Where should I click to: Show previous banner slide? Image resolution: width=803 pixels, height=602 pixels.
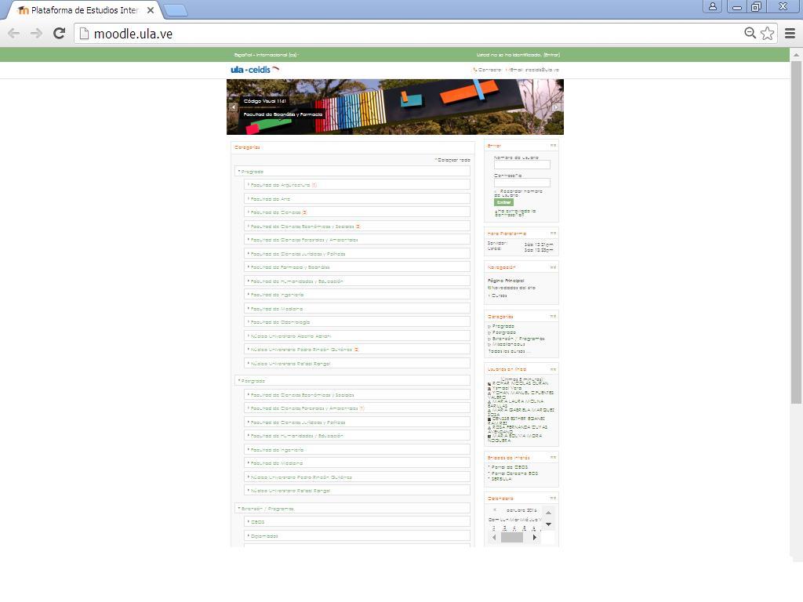[x=234, y=107]
